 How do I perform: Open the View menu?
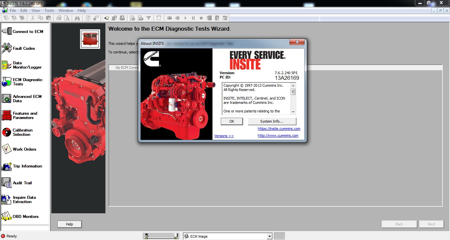pos(36,11)
